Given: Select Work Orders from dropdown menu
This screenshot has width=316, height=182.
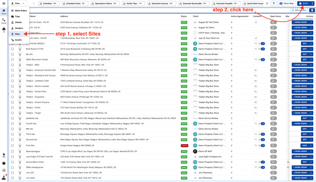Looking at the screenshot, I should (x=19, y=10).
